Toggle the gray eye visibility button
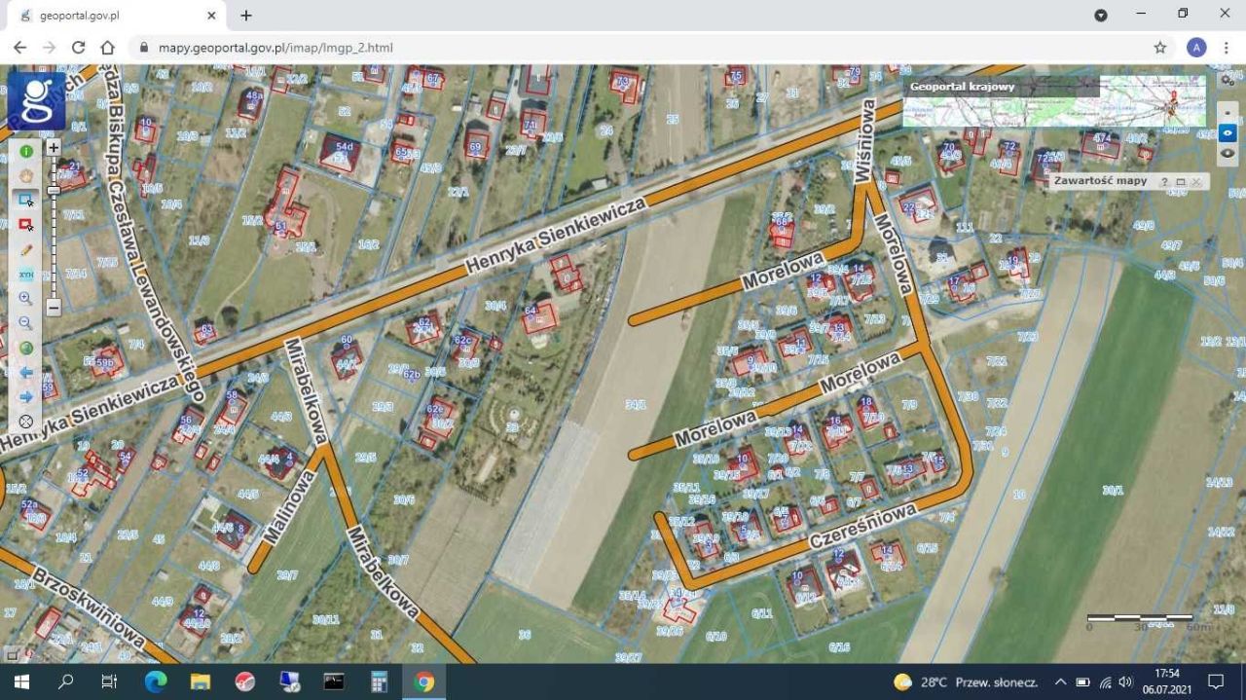This screenshot has height=700, width=1246. [1228, 153]
